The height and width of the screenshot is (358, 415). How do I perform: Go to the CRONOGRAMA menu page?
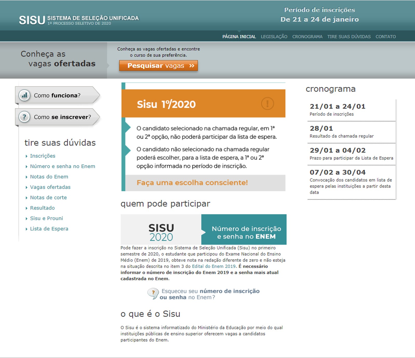pyautogui.click(x=307, y=37)
